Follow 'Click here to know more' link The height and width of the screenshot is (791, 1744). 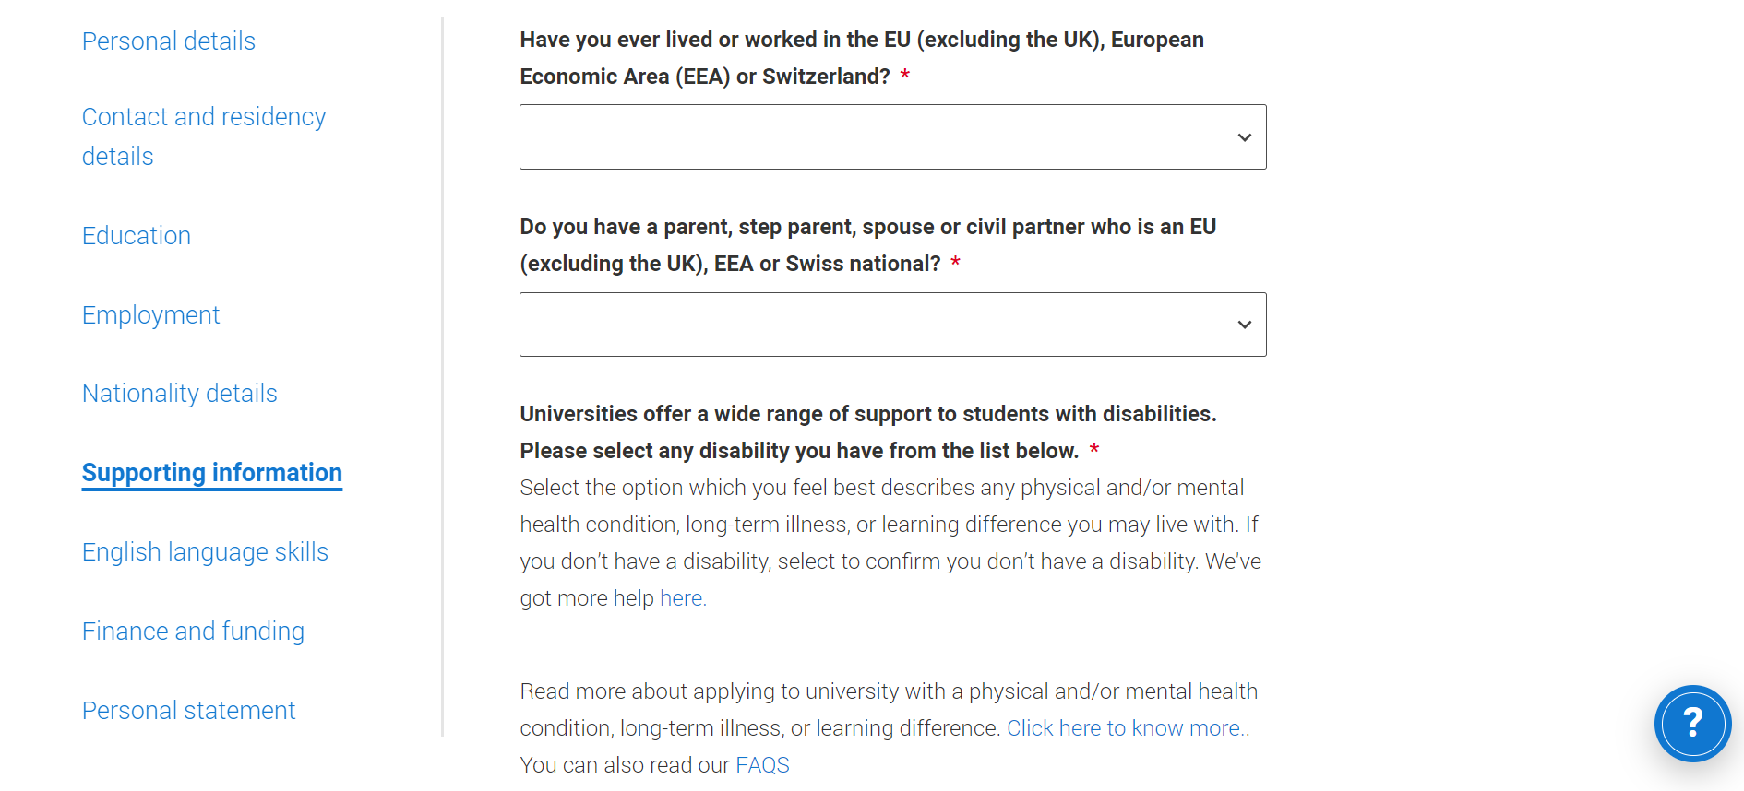[x=1123, y=728]
